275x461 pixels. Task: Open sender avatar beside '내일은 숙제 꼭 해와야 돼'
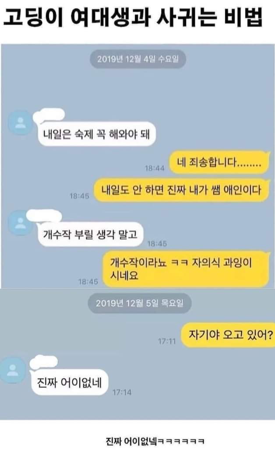coord(20,122)
